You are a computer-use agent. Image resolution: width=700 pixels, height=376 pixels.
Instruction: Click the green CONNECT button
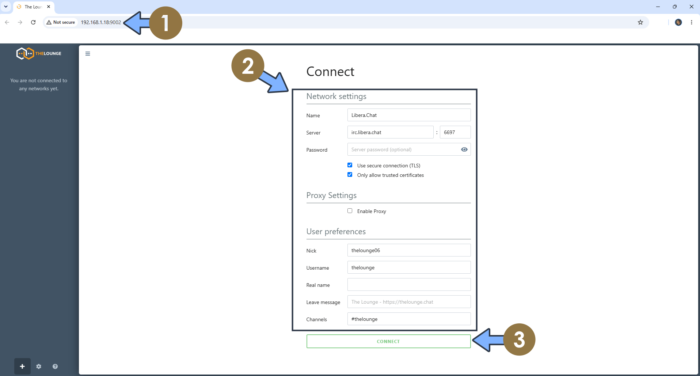coord(388,341)
